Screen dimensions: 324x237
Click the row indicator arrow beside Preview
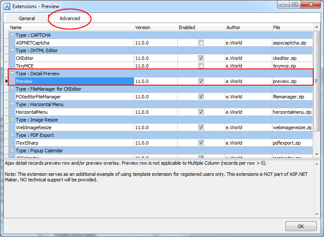(x=6, y=81)
